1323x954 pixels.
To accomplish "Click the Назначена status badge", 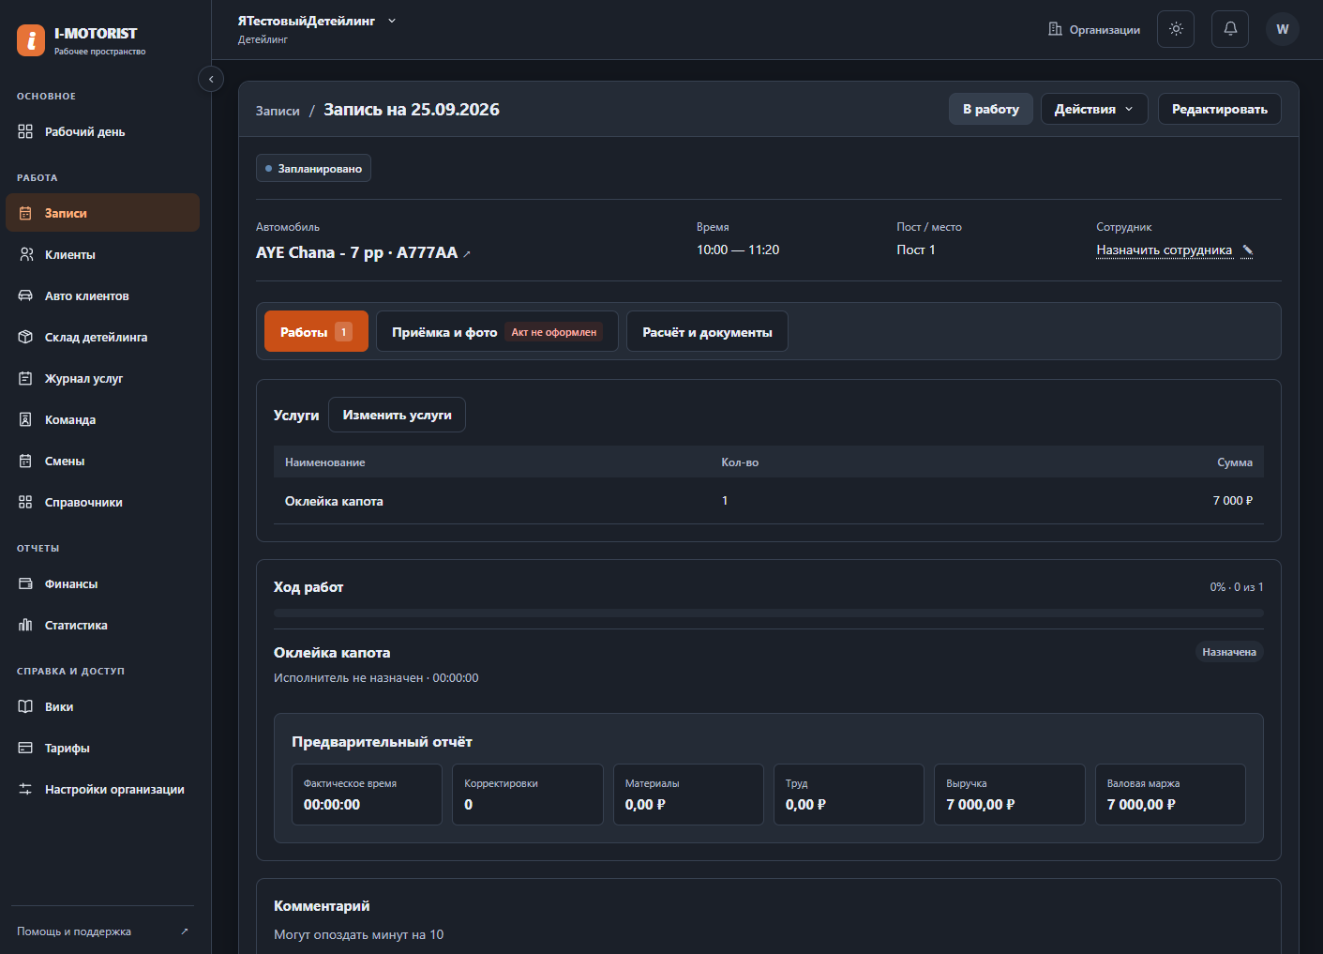I will [1228, 652].
